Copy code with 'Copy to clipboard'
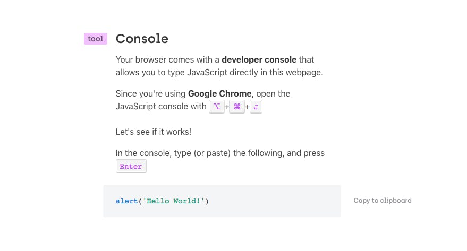 pos(383,201)
